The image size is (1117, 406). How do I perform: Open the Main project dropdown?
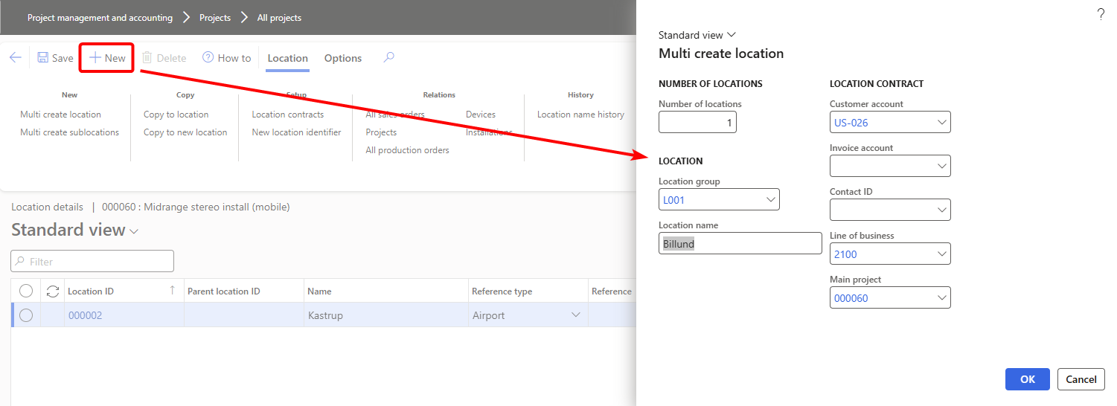click(x=941, y=298)
